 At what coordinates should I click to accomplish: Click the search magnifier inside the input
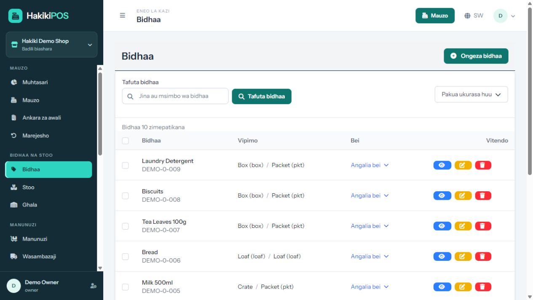pos(130,96)
